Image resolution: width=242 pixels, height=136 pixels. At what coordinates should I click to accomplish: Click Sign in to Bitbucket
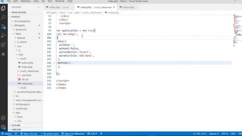[x=73, y=134]
